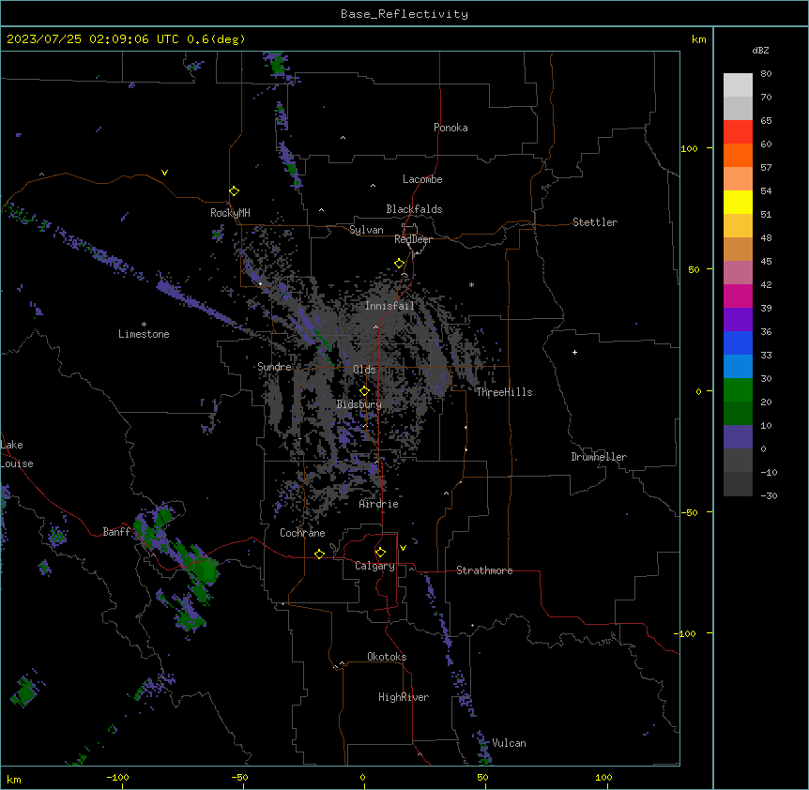
Task: Click the Okotoks city label
Action: tap(387, 657)
